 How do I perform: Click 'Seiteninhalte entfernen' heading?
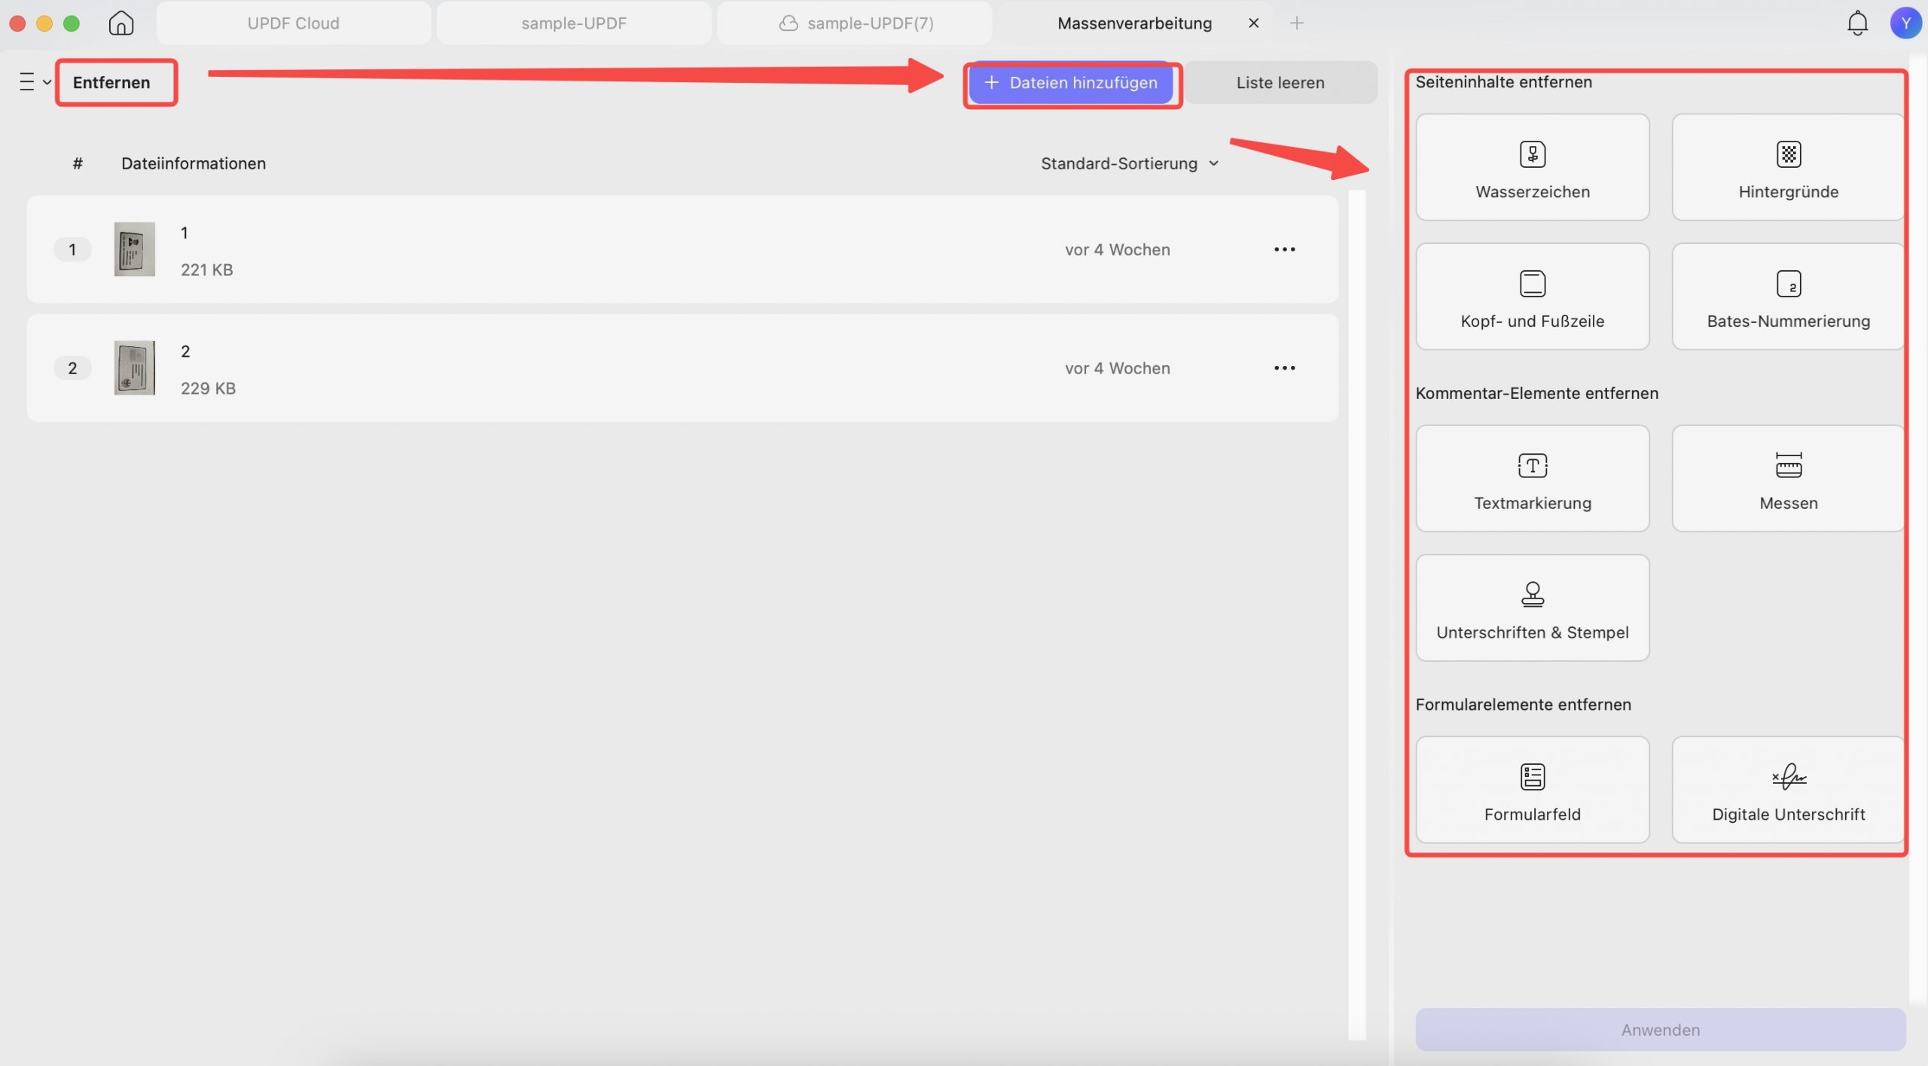[x=1503, y=81]
